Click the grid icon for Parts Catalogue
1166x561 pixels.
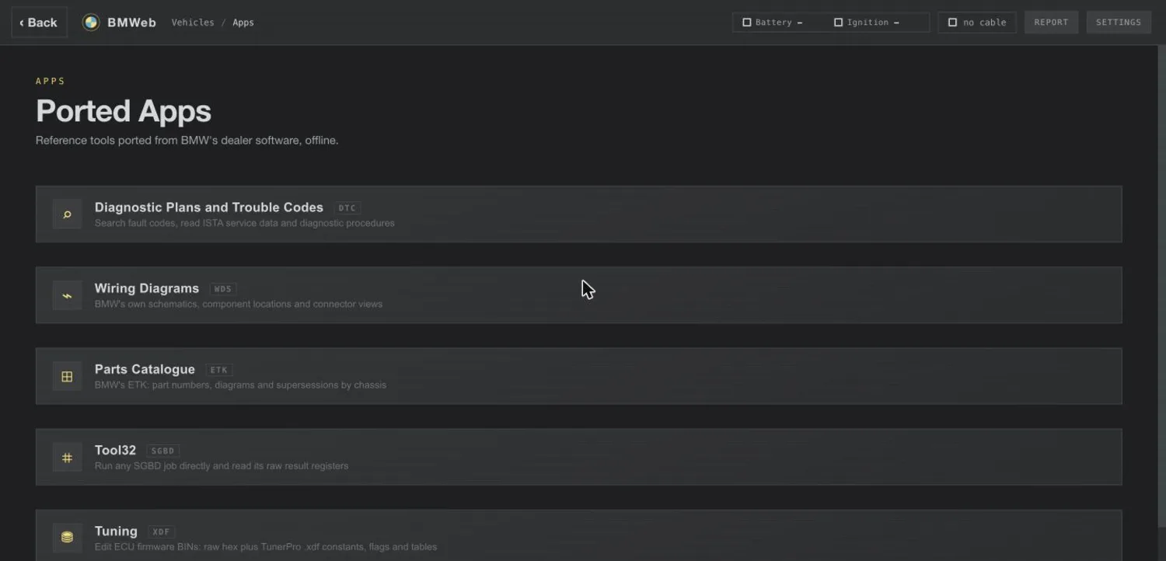click(67, 377)
